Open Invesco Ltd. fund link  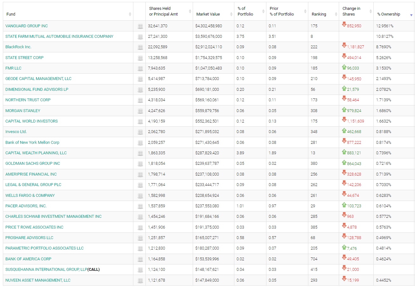(x=16, y=131)
